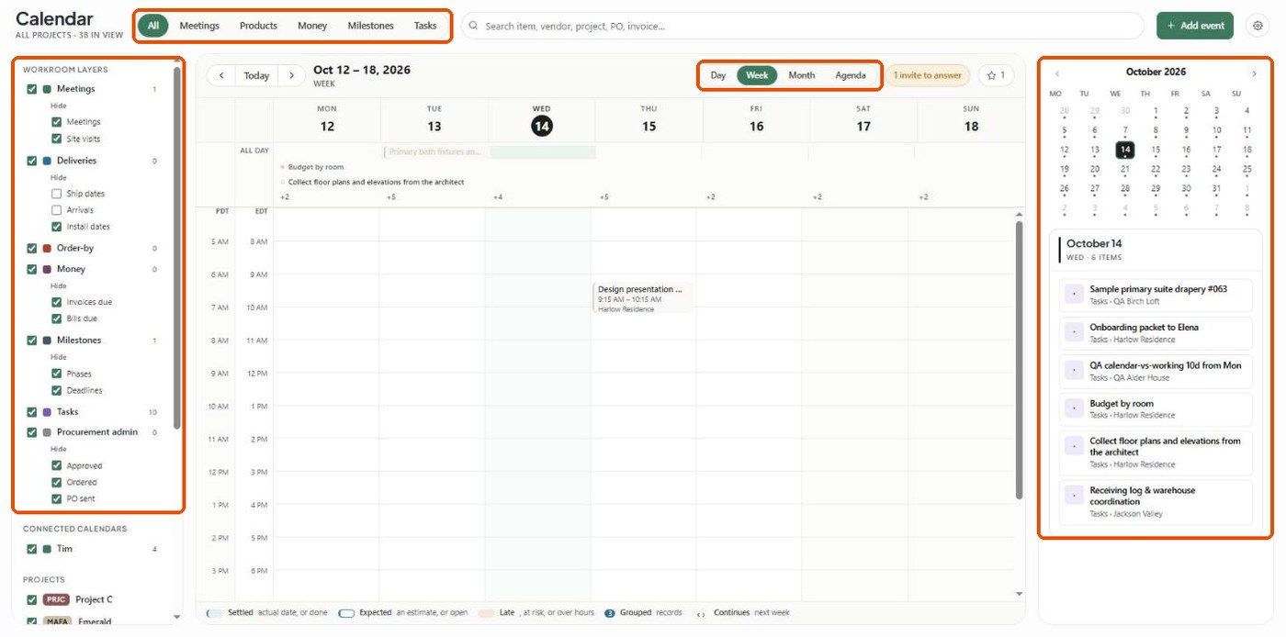Click calendar grid scroll-down arrow
The height and width of the screenshot is (637, 1286).
tap(1018, 593)
